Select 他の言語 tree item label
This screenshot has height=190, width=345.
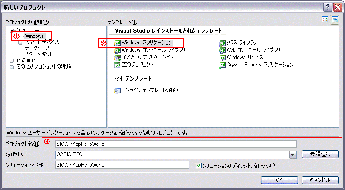26,60
